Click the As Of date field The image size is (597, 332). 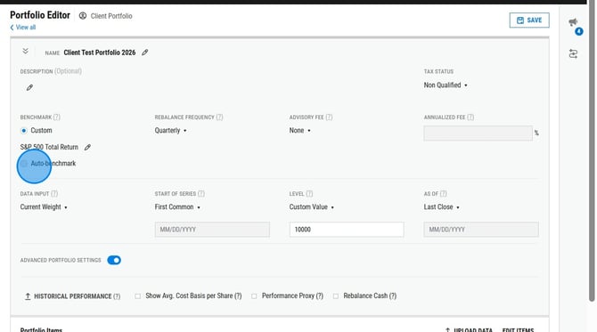[481, 230]
